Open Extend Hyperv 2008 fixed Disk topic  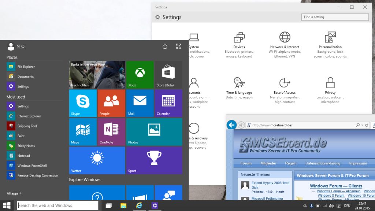(x=271, y=185)
